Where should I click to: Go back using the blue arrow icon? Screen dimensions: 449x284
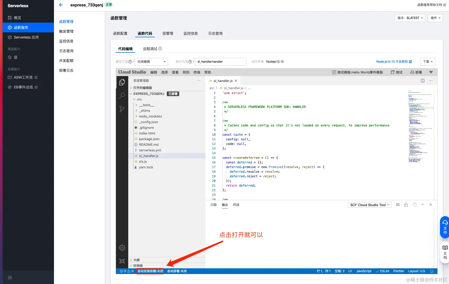pyautogui.click(x=61, y=5)
